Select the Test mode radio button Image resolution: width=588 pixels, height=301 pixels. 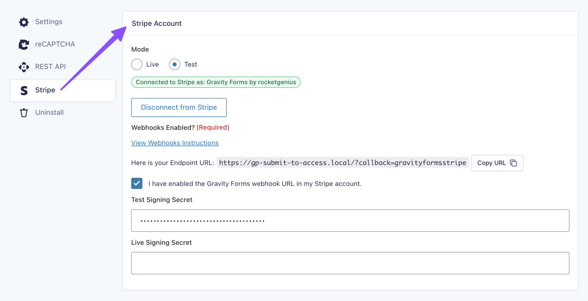(x=174, y=64)
